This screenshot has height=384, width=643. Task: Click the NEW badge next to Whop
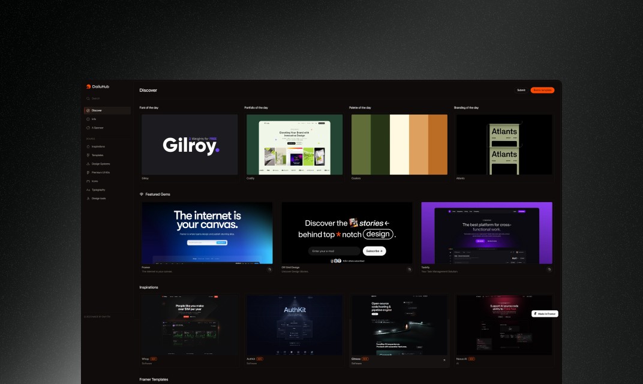coord(154,359)
